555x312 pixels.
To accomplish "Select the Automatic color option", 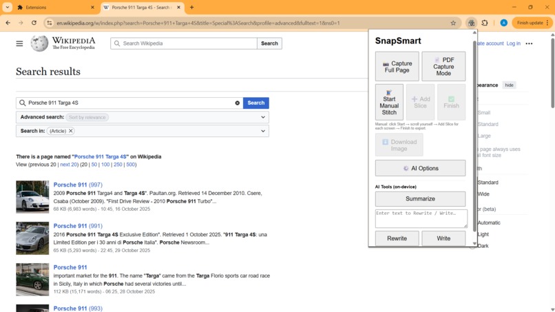I will [x=489, y=222].
